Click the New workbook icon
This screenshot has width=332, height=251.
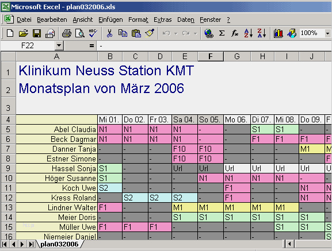point(10,33)
